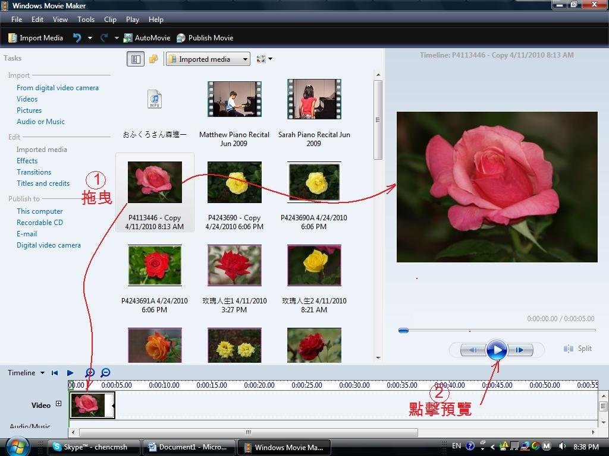
Task: Publish to Digital video camera link
Action: [49, 245]
